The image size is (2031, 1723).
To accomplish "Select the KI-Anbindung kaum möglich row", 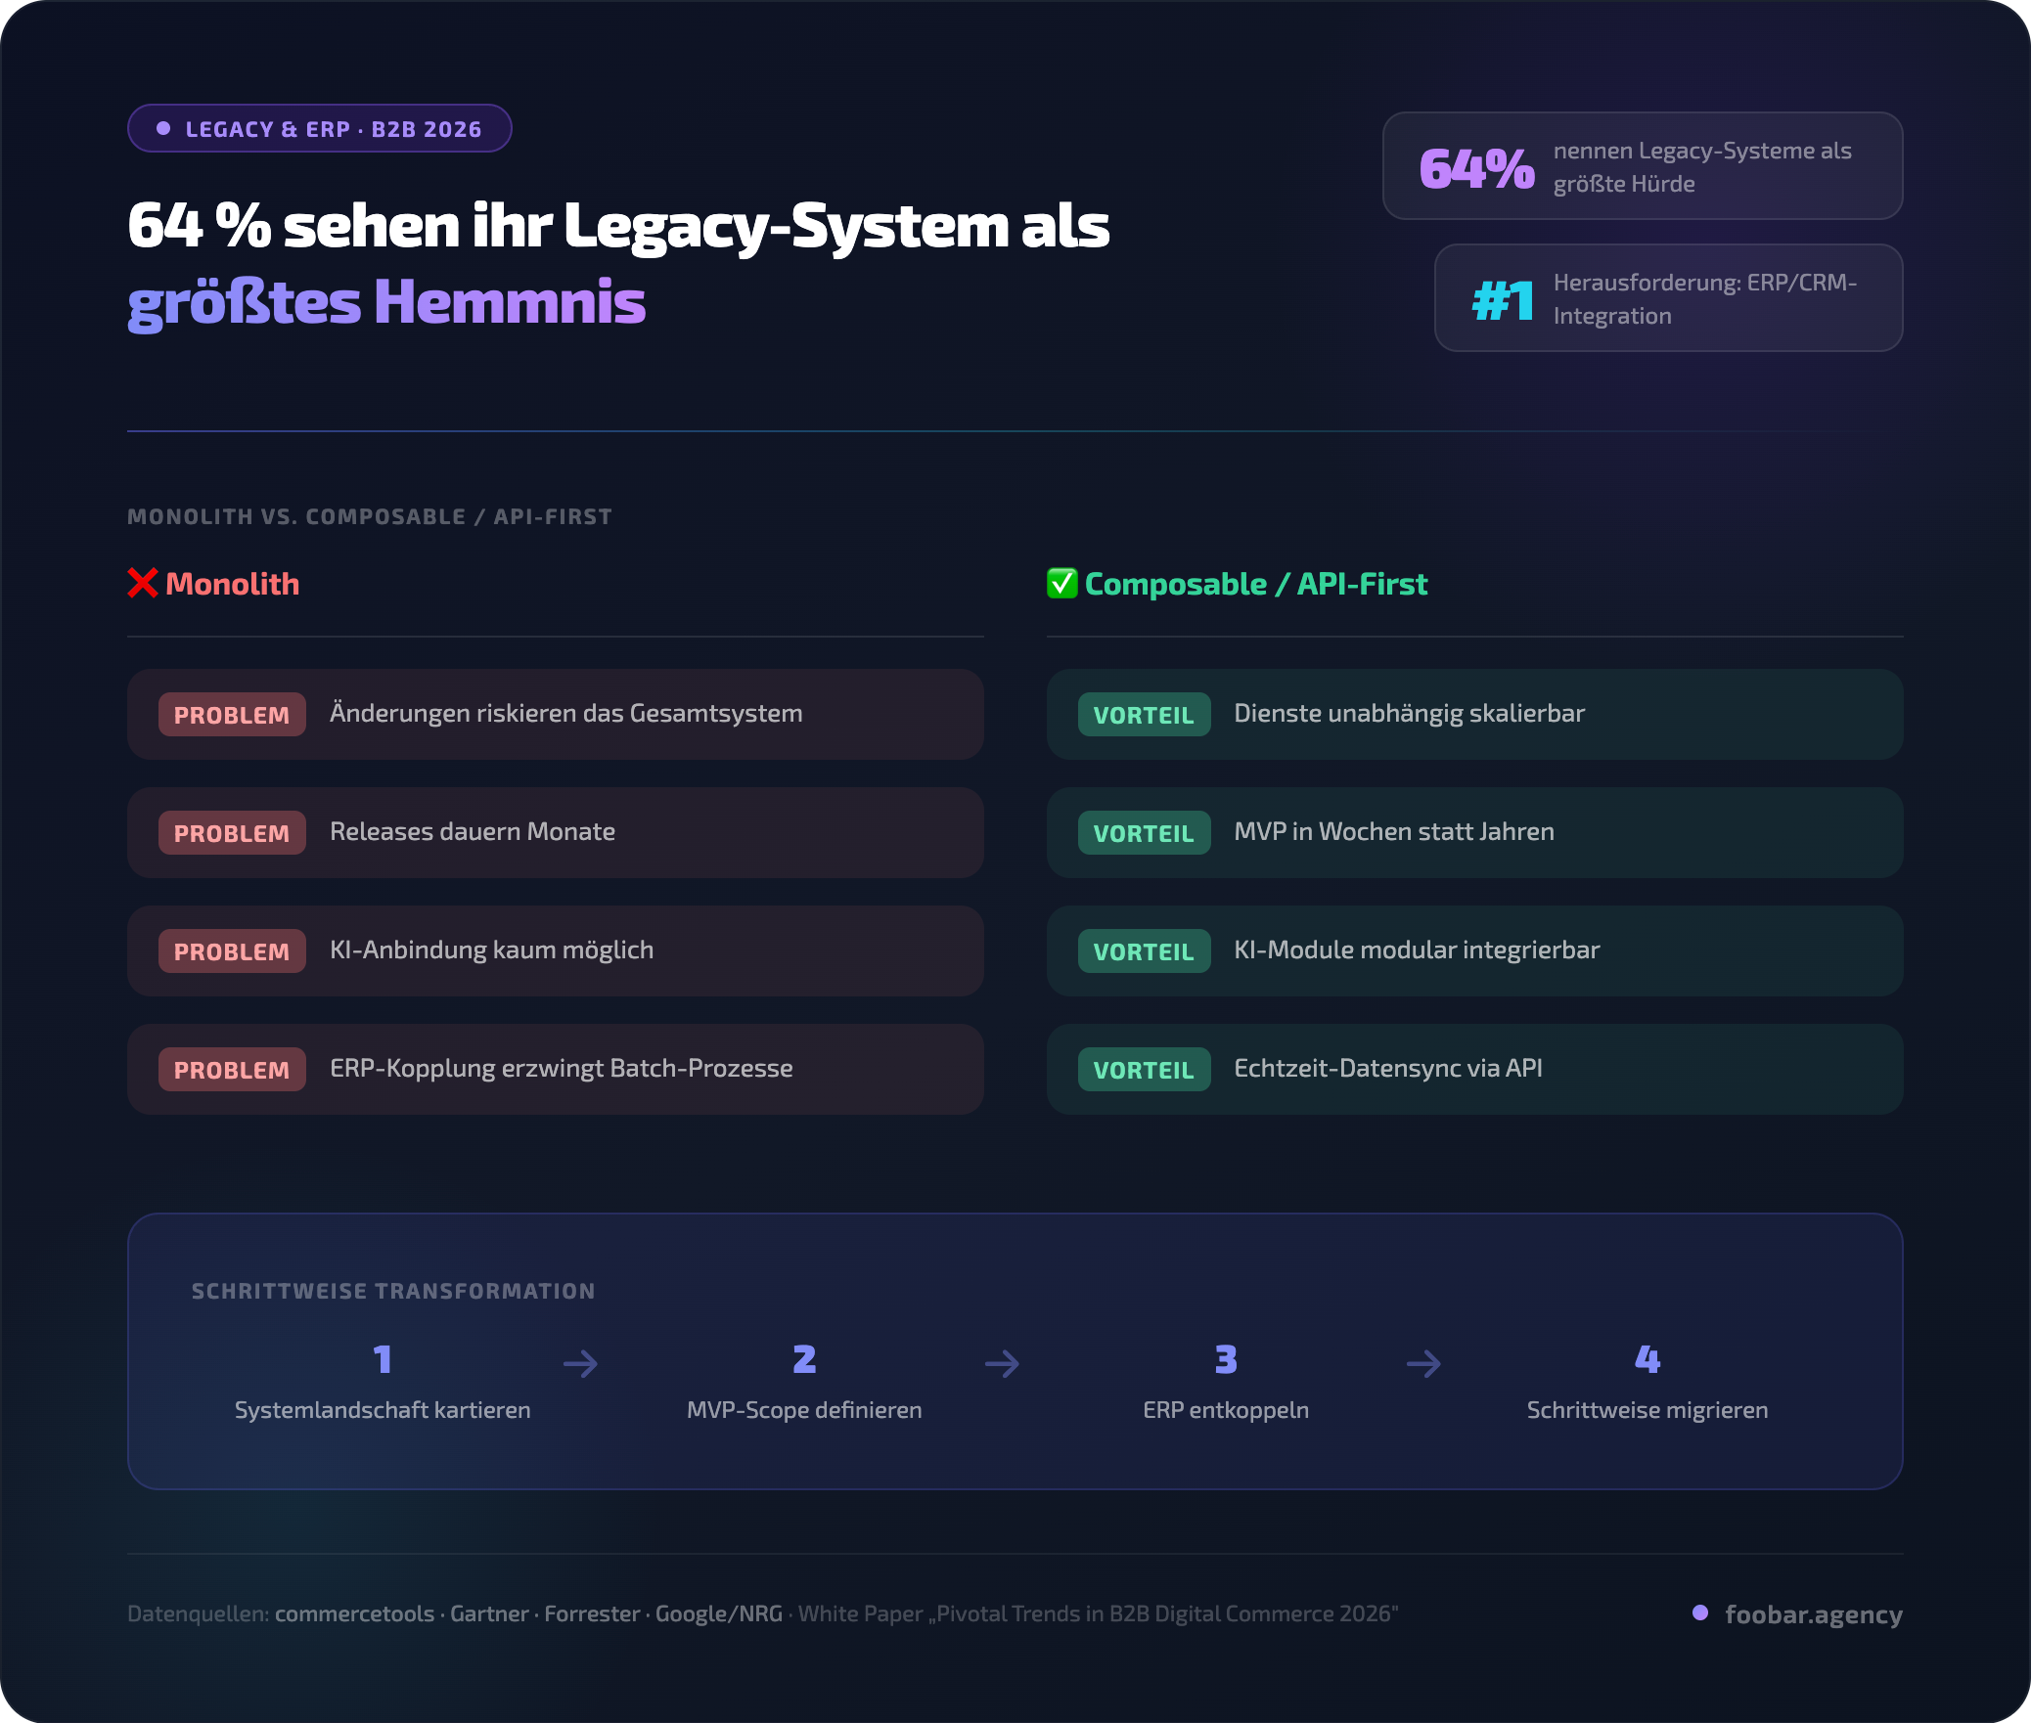I will 555,950.
